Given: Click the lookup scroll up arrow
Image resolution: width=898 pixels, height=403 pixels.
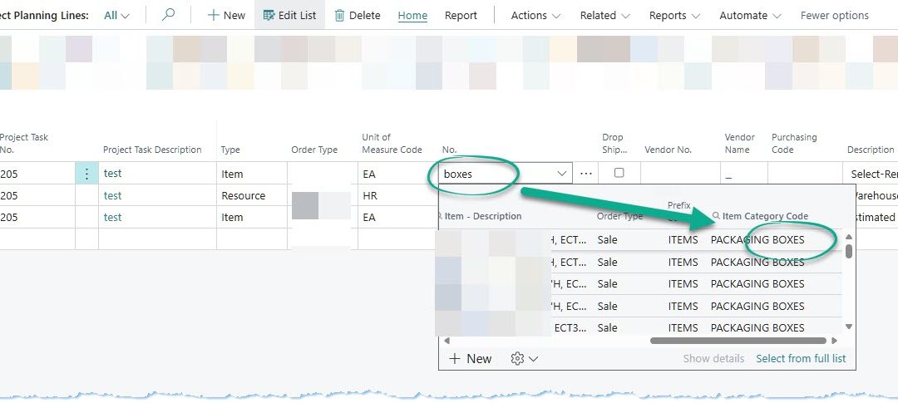Looking at the screenshot, I should coord(849,237).
